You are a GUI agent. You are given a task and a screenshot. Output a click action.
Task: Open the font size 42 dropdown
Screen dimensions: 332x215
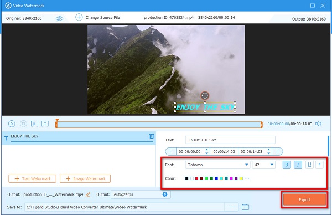tap(264, 165)
